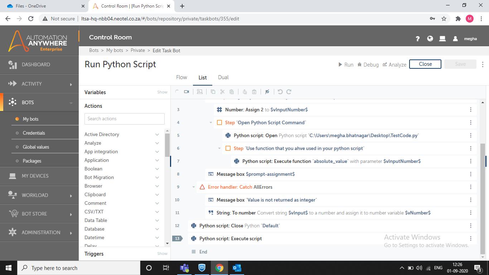Open Credentials in the Bots submenu
489x275 pixels.
click(x=34, y=133)
